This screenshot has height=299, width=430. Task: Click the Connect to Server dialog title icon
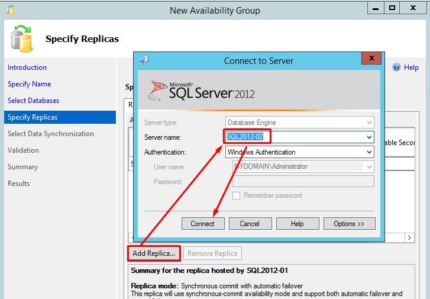pyautogui.click(x=144, y=60)
